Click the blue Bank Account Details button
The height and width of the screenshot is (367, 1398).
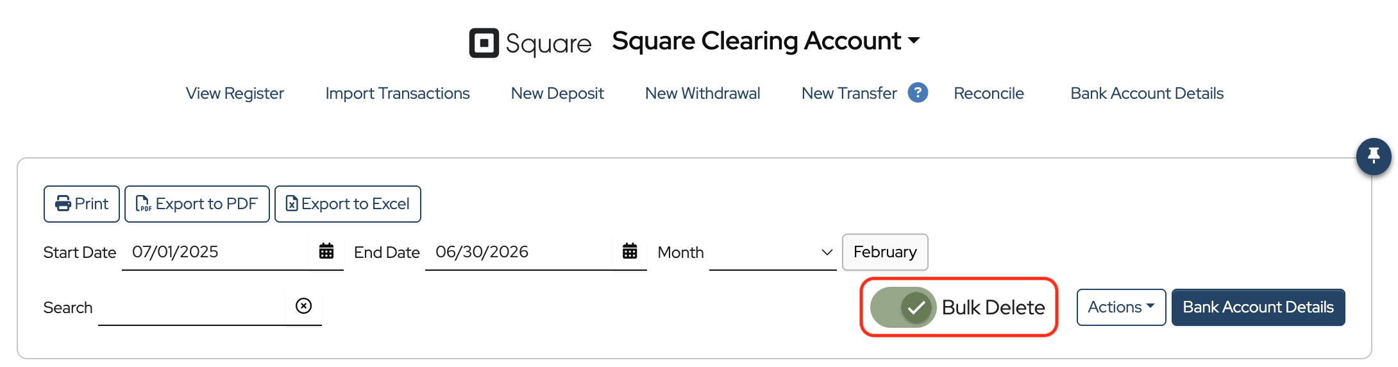click(1258, 307)
